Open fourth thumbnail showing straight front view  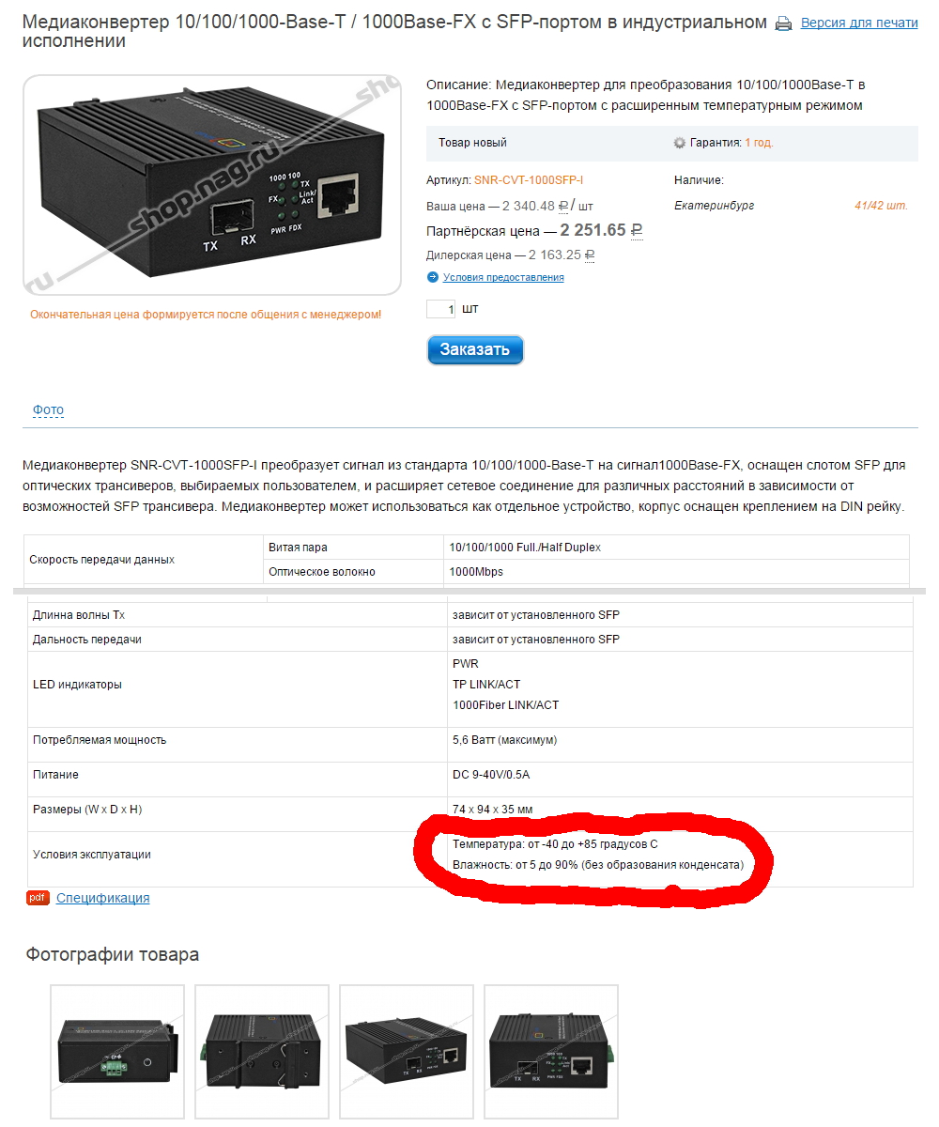(551, 1052)
